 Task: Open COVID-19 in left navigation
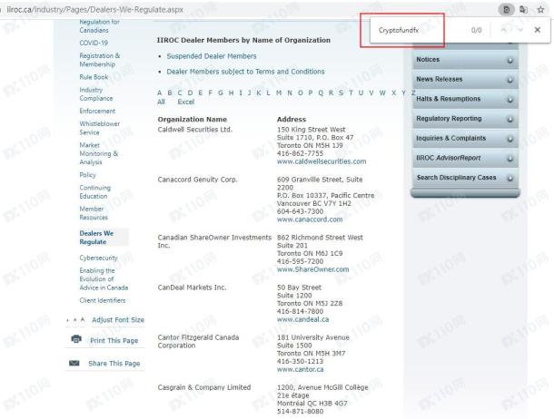94,43
